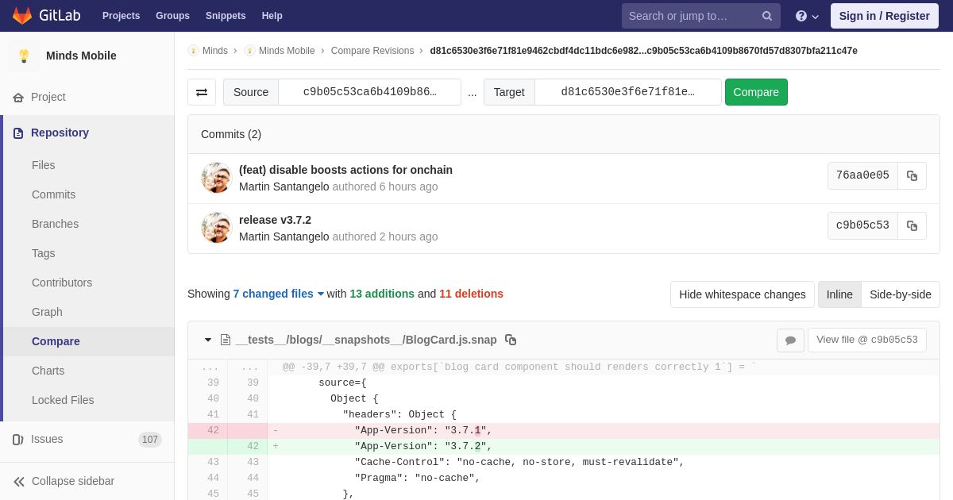
Task: Open Locked Files in the sidebar
Action: pyautogui.click(x=63, y=400)
